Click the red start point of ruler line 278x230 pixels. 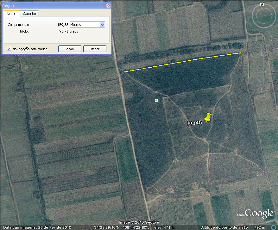click(x=123, y=72)
